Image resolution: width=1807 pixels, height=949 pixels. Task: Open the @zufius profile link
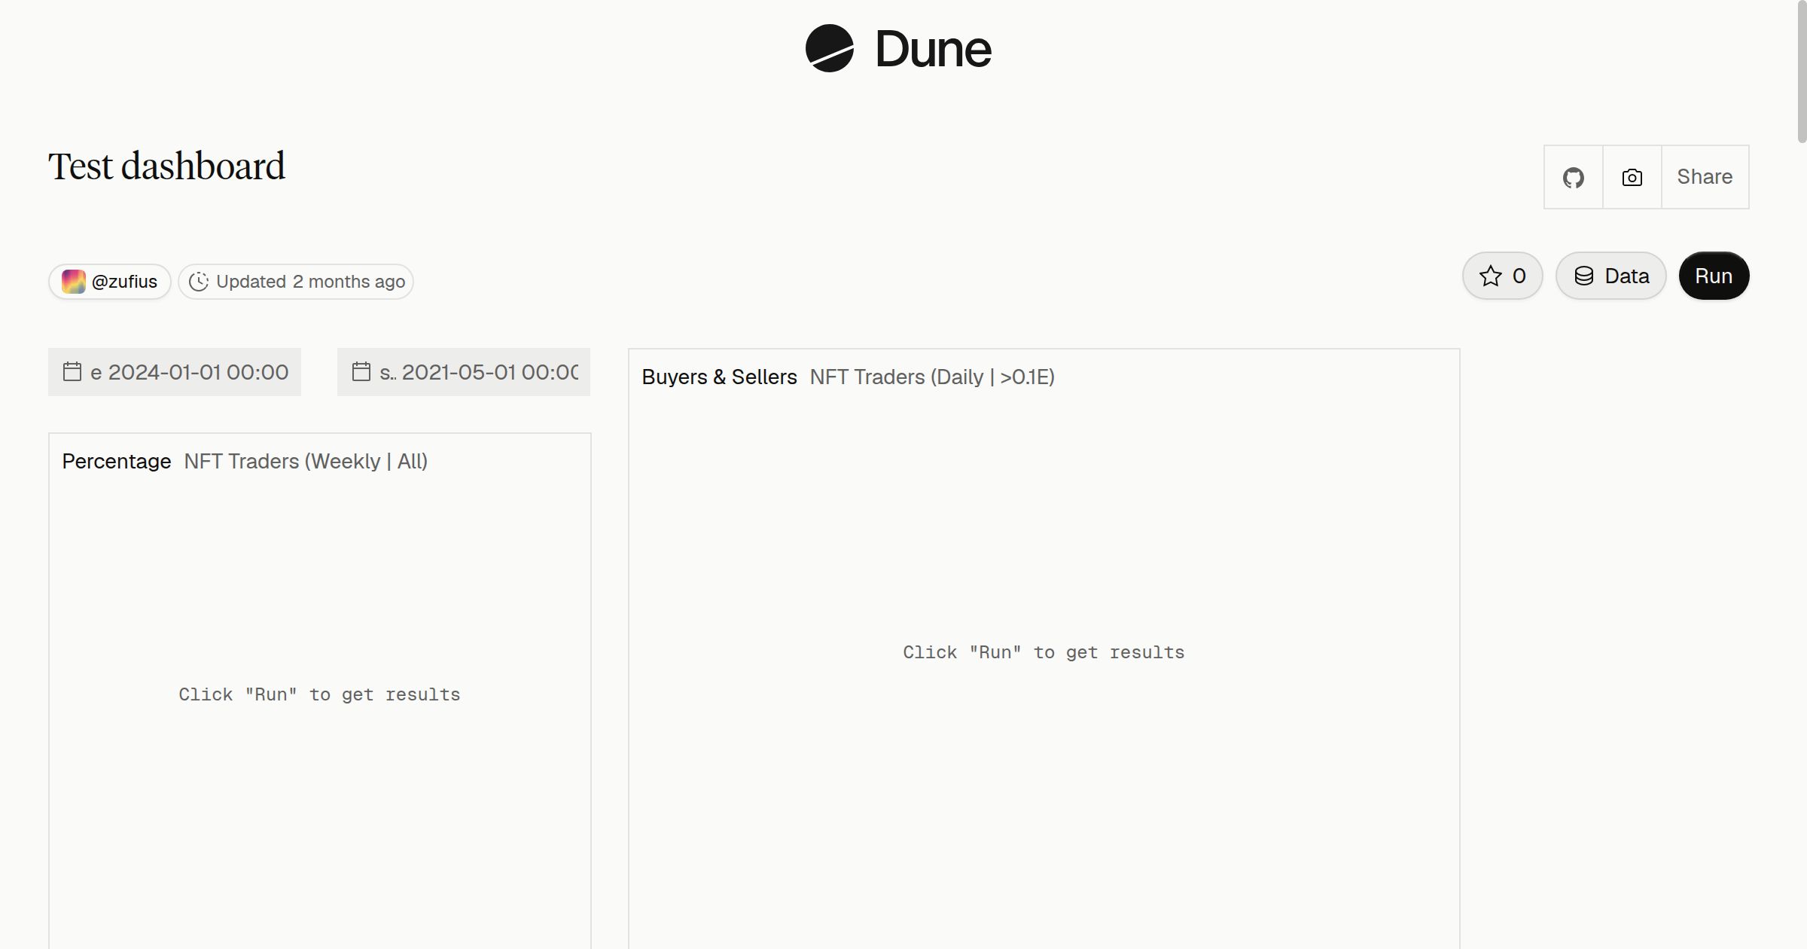click(110, 282)
